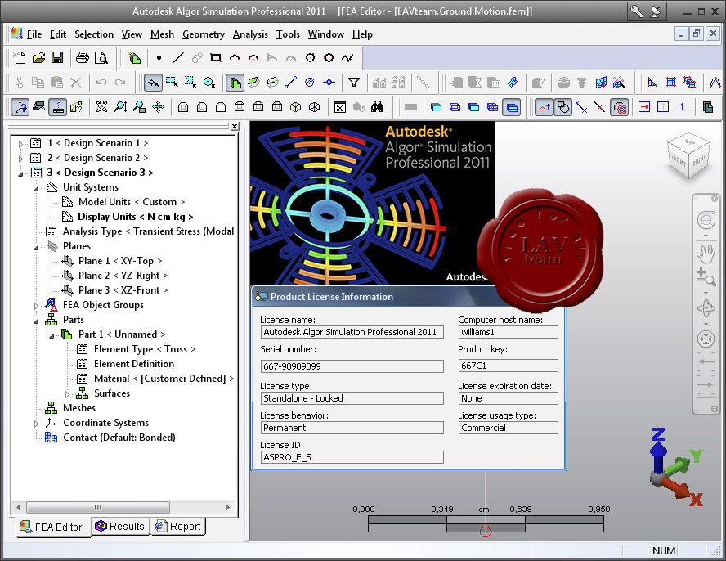Expand FEA Object Groups branch
The image size is (726, 561).
tap(36, 306)
